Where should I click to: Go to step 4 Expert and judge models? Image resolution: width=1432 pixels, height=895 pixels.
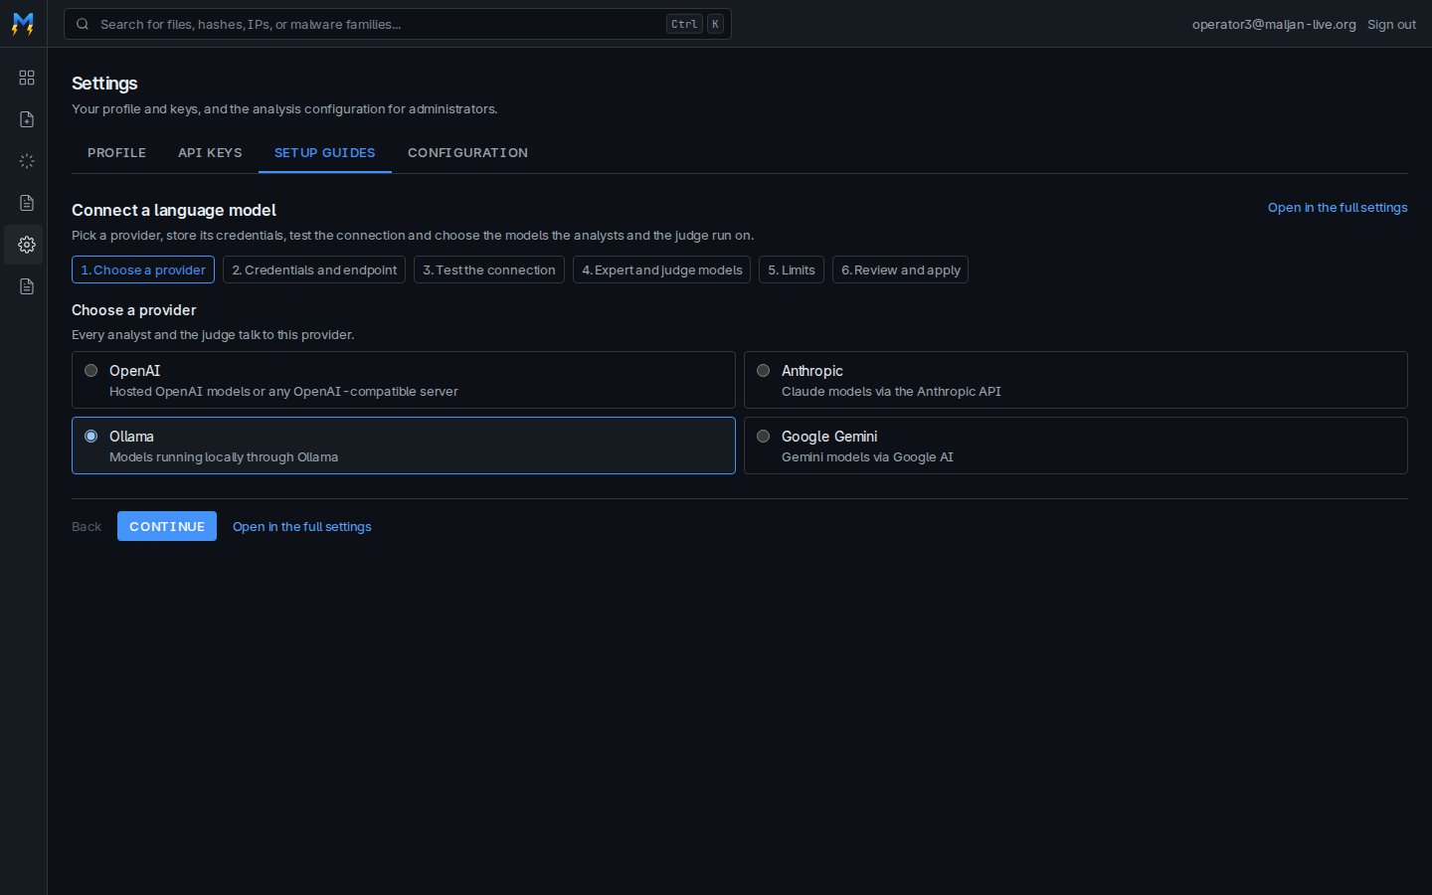click(x=661, y=269)
